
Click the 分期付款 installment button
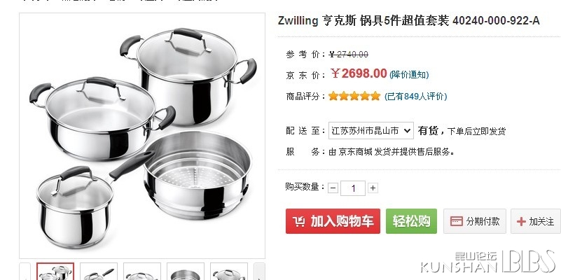475,221
